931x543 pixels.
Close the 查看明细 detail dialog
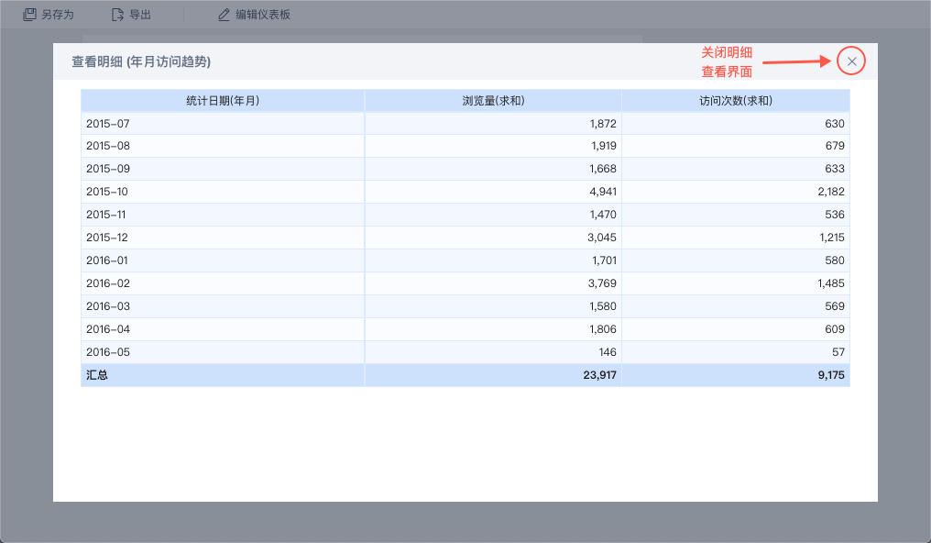[851, 61]
